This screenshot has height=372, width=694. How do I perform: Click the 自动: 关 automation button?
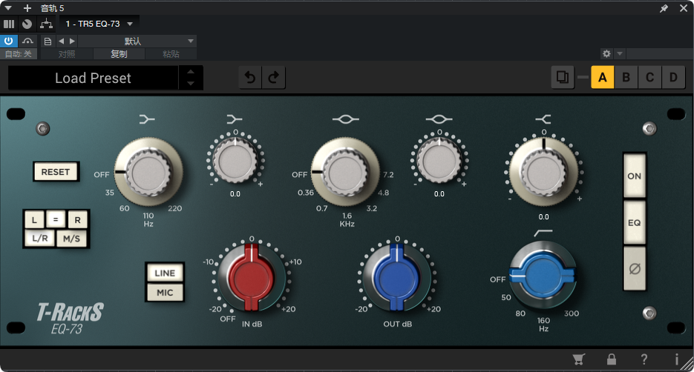[x=18, y=54]
